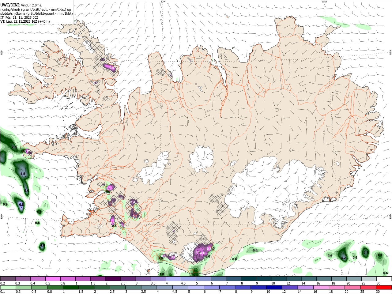
Task: Click the '3.1' precipitation value in the southeast sea
Action: point(366,253)
